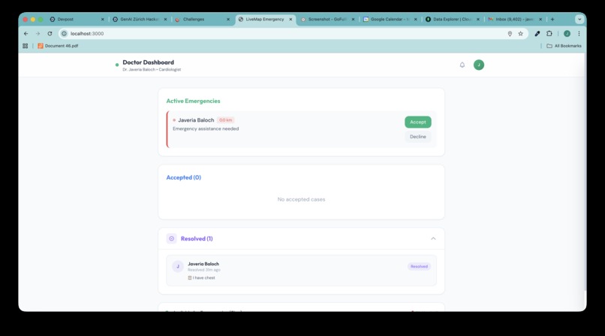Open the tab search dropdown arrow

579,20
